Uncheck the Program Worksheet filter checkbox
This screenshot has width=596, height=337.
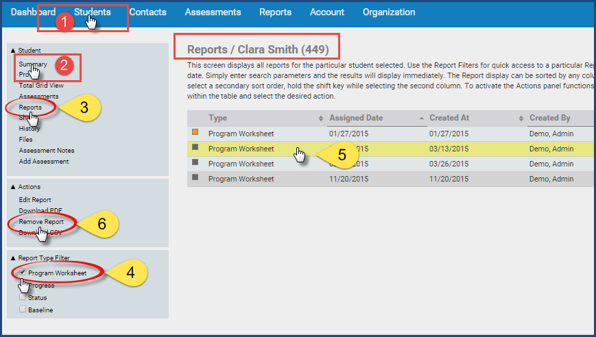[23, 273]
